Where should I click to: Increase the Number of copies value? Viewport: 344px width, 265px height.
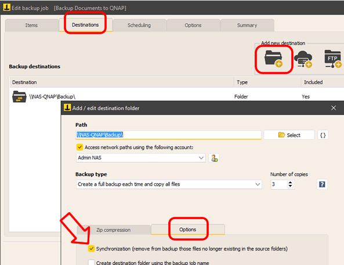click(x=290, y=183)
